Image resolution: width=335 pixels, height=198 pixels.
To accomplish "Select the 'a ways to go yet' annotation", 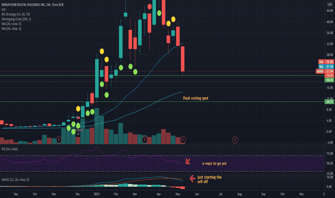I will [214, 163].
